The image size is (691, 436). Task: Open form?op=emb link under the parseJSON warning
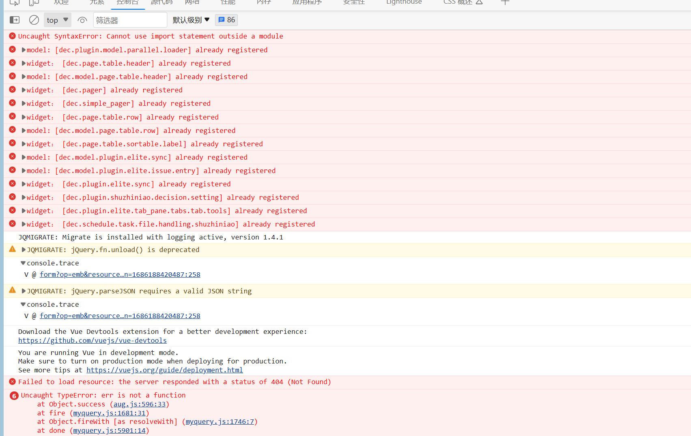pyautogui.click(x=120, y=316)
